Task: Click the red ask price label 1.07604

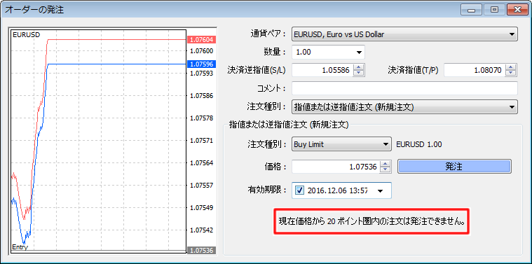Action: click(x=202, y=40)
